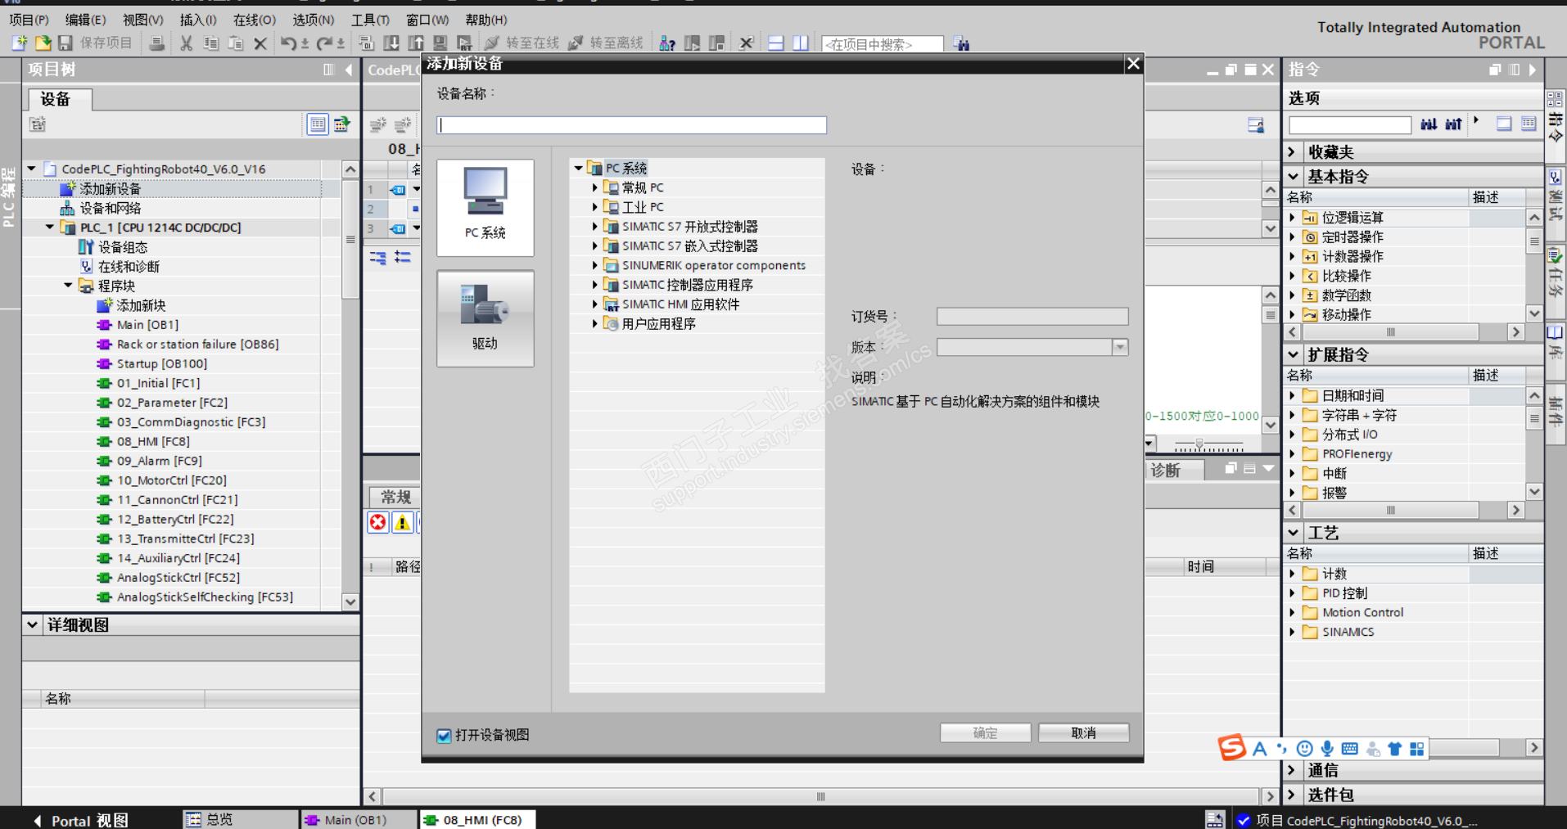Collapse the 项目树 panel with arrow
Viewport: 1567px width, 829px height.
point(350,70)
